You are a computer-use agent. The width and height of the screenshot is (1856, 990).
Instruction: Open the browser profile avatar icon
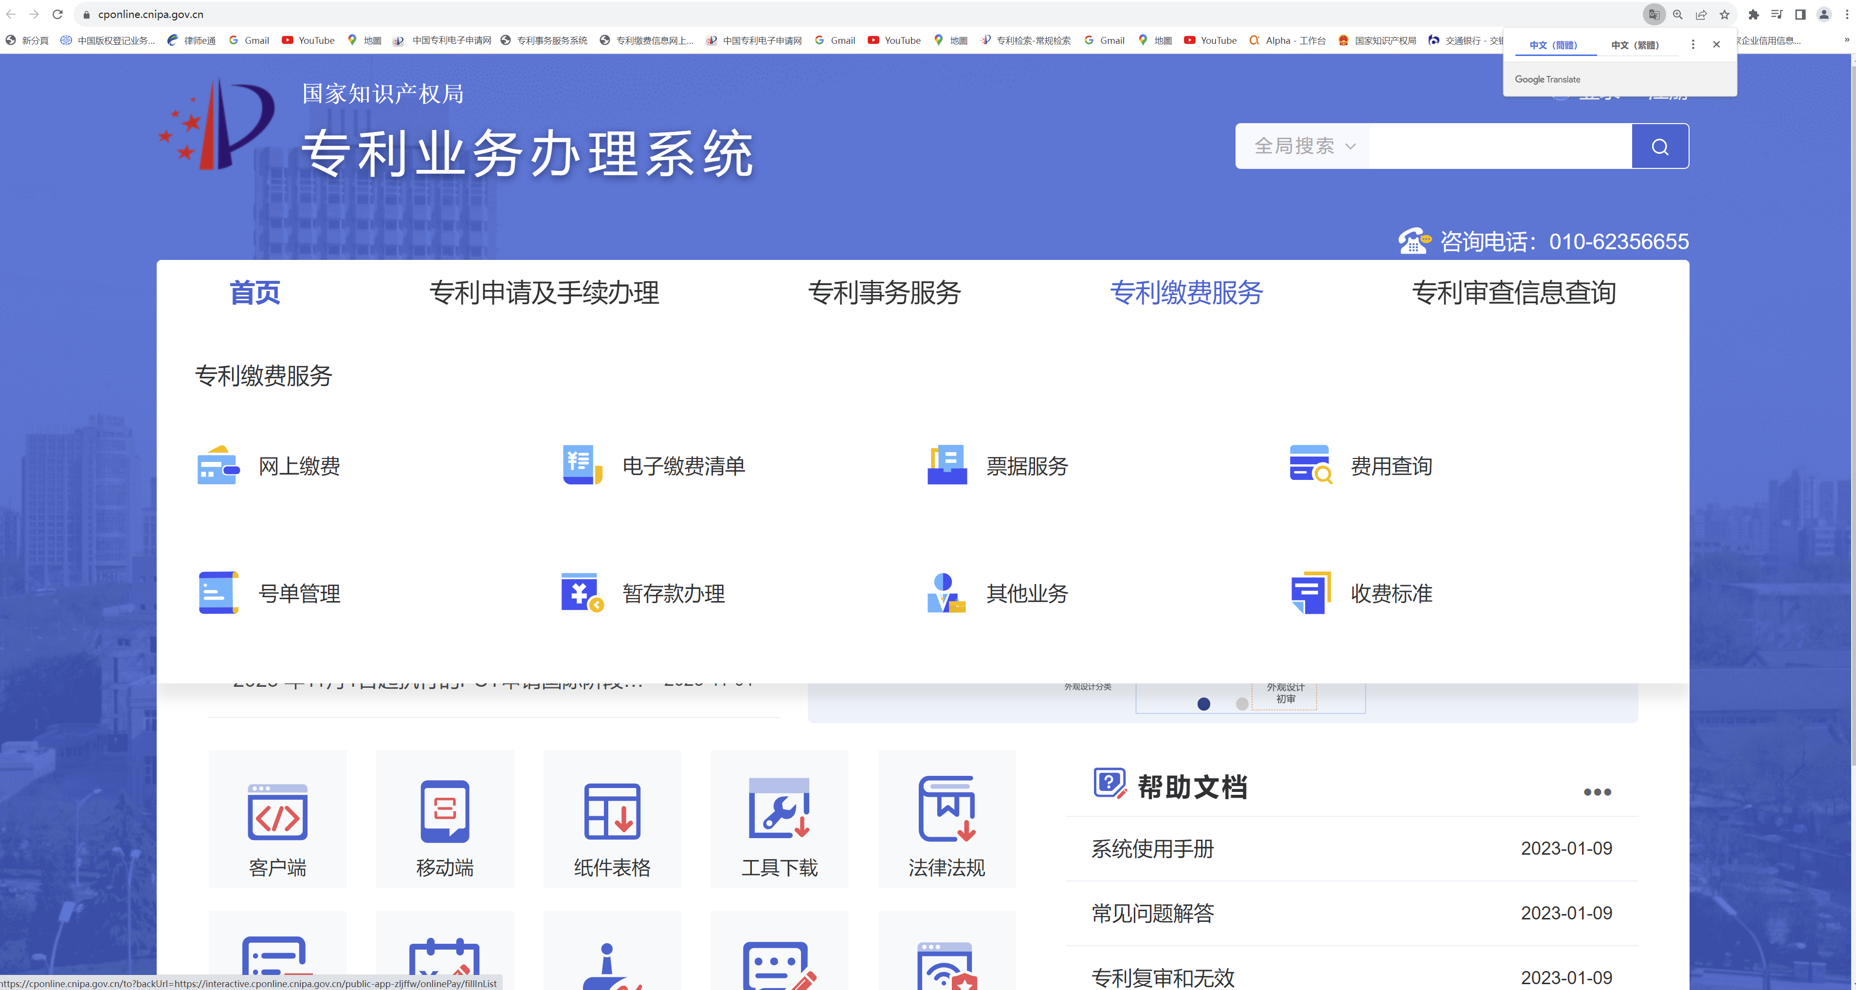(x=1824, y=15)
